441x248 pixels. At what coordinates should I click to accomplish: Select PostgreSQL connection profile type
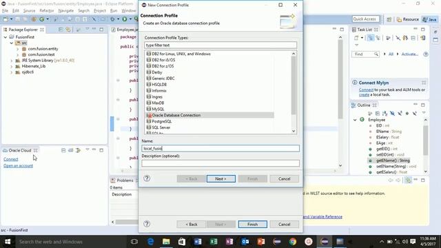[159, 121]
